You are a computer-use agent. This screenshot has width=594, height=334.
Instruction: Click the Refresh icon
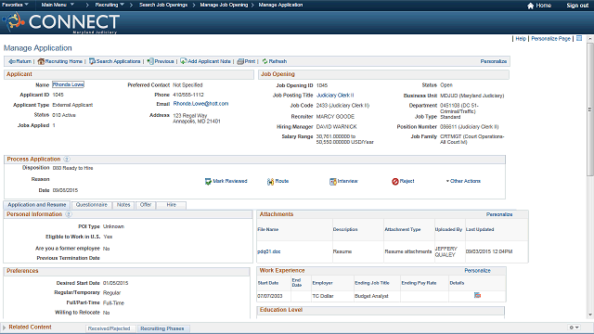click(x=265, y=61)
